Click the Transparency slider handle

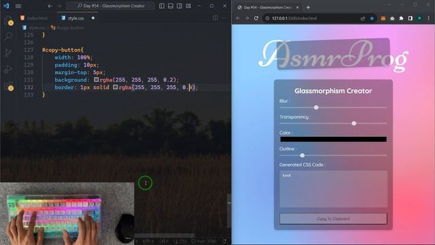click(x=354, y=123)
